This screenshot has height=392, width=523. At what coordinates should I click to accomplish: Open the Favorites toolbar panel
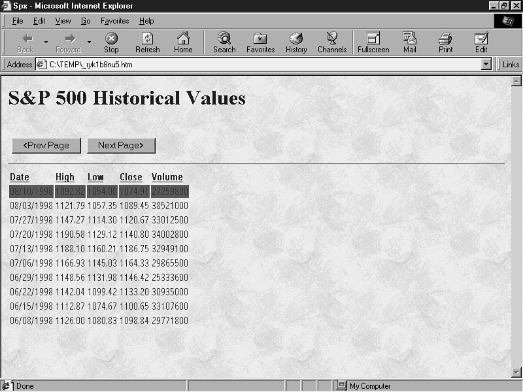tap(260, 42)
